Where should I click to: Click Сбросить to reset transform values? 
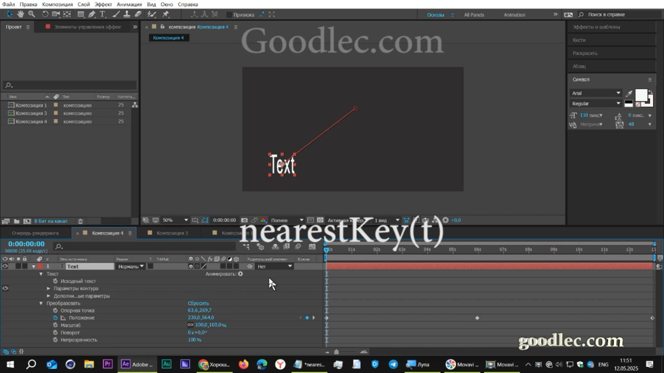pos(199,303)
